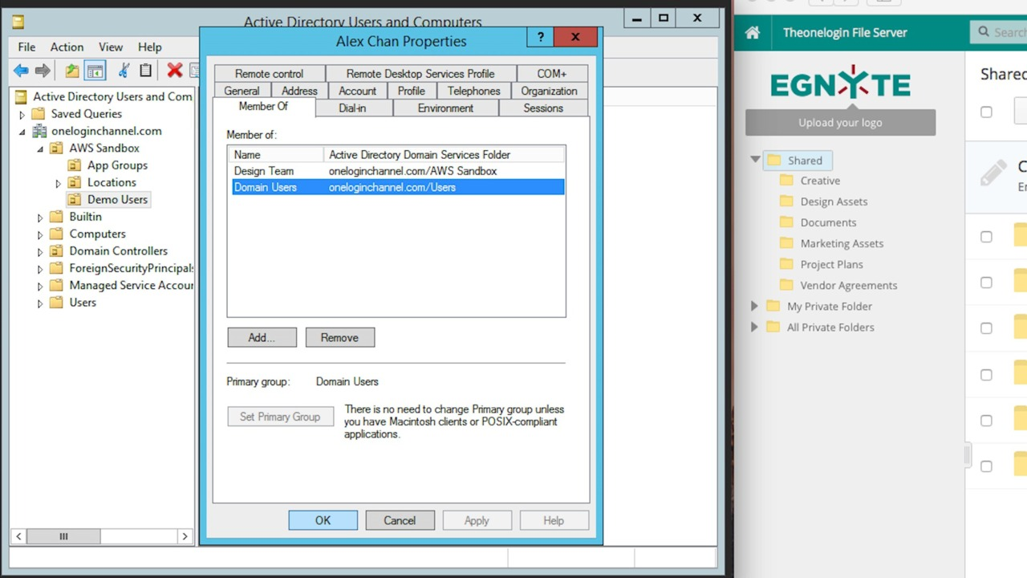1027x578 pixels.
Task: Click the horizontal scrollbar below the console tree
Action: pos(63,536)
